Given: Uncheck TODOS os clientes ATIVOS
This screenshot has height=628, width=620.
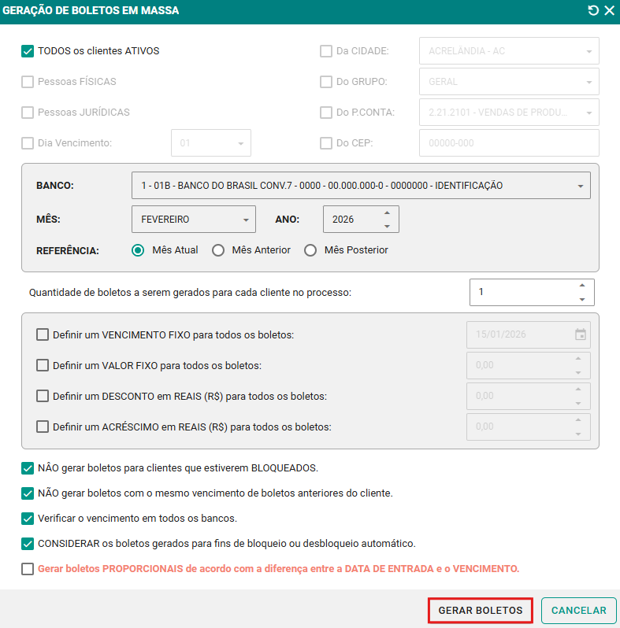Looking at the screenshot, I should 28,51.
